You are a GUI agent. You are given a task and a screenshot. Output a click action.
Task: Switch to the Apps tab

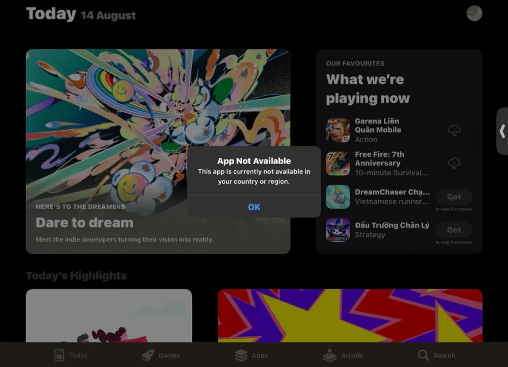[x=251, y=355]
